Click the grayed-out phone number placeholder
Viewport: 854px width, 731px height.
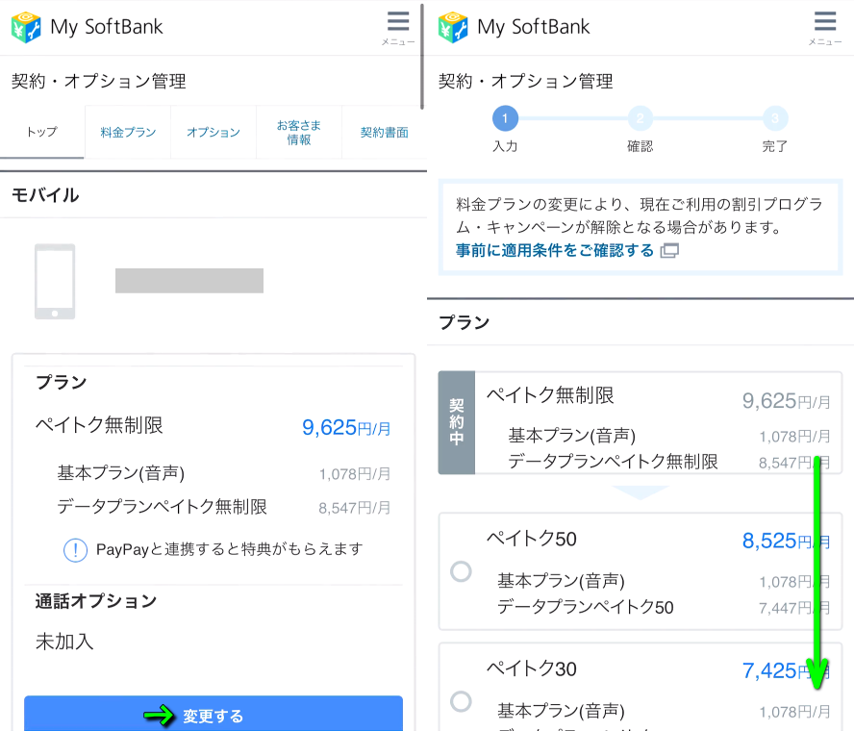point(189,281)
